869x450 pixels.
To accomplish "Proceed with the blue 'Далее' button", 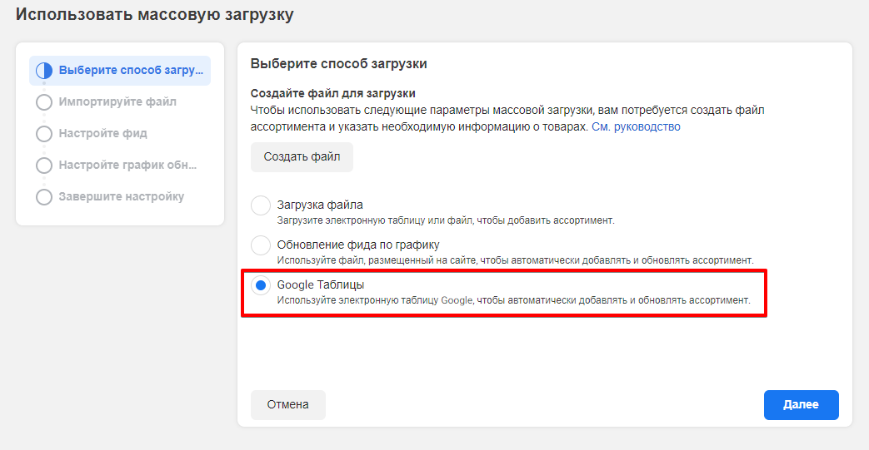I will 801,404.
